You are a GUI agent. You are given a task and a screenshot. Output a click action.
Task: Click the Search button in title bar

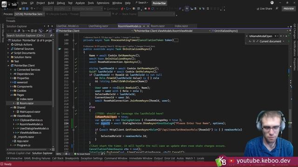[x=142, y=3]
